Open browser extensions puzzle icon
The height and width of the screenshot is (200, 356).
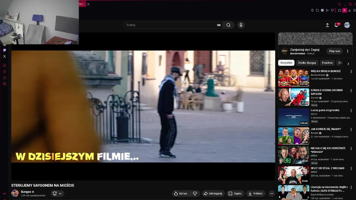coord(340,10)
